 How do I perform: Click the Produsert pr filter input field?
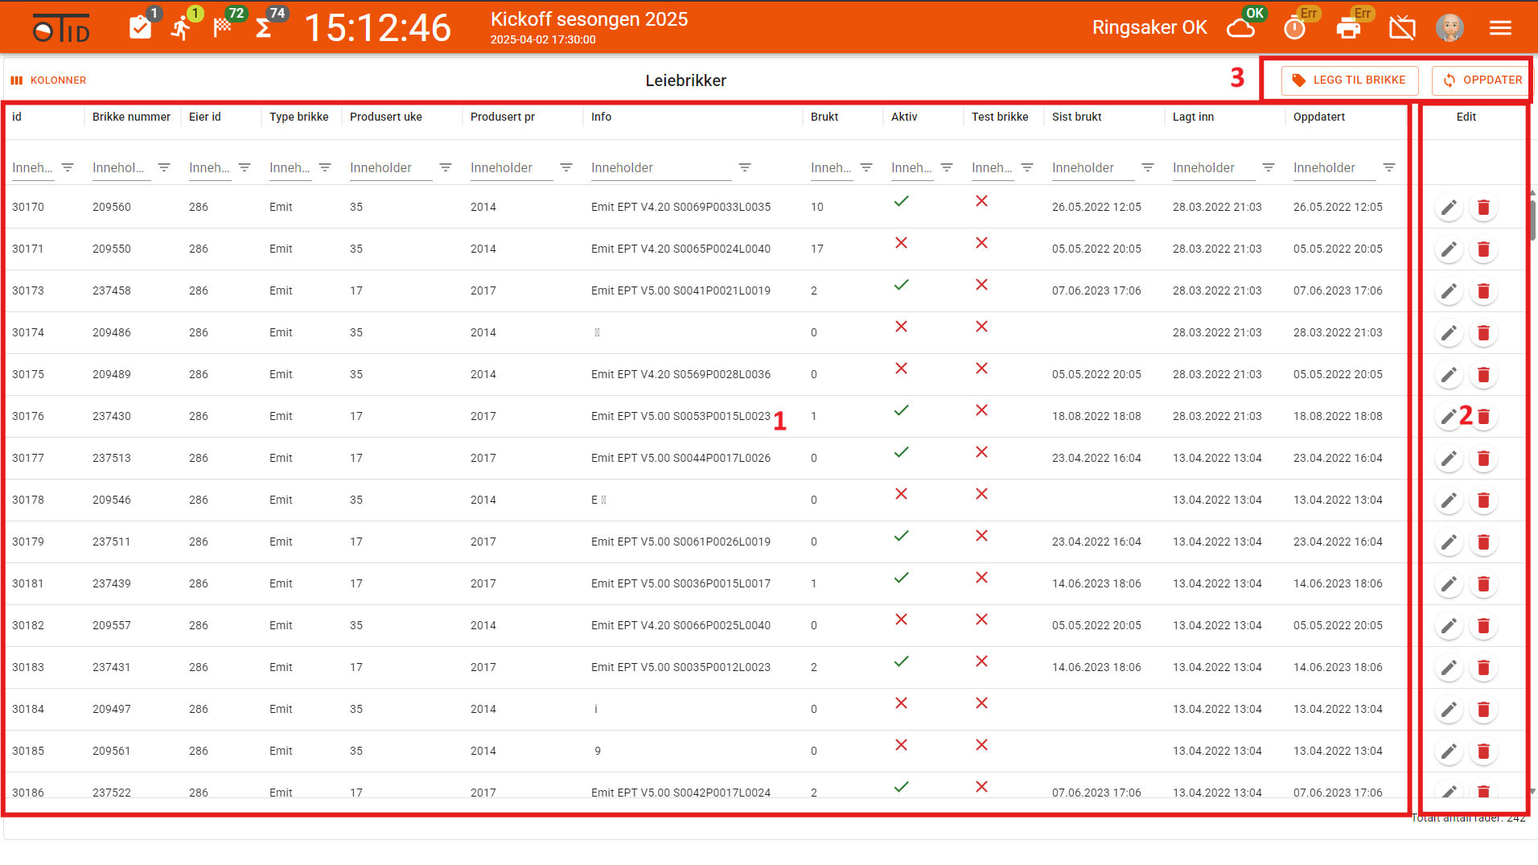[512, 167]
